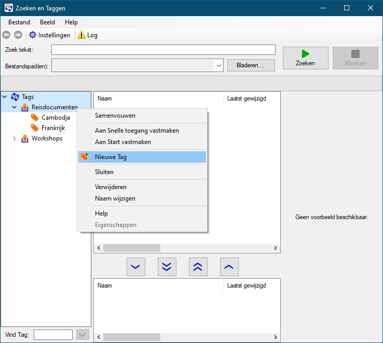Viewport: 383px width, 343px height.
Task: Open the Bestandspad(en) dropdown arrow
Action: pyautogui.click(x=219, y=65)
